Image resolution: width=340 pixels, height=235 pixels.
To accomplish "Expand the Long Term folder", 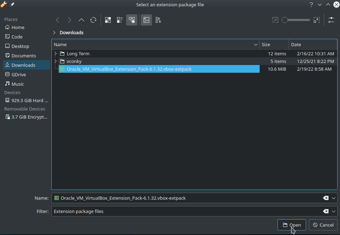I will coord(56,54).
